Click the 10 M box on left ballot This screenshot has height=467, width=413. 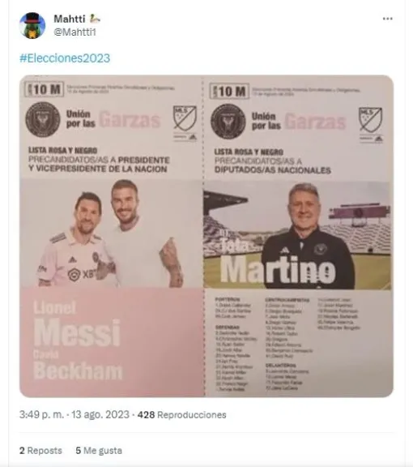click(x=45, y=89)
